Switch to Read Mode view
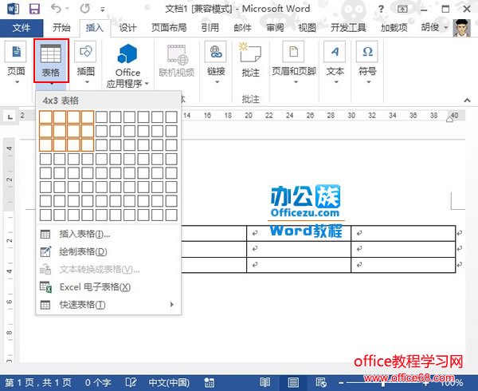478x391 pixels. click(265, 382)
